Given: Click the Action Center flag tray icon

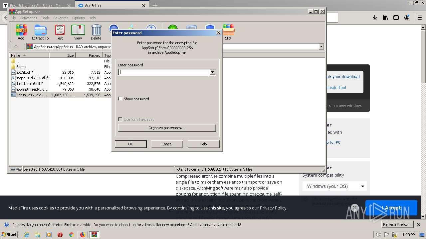Looking at the screenshot, I should (x=386, y=235).
